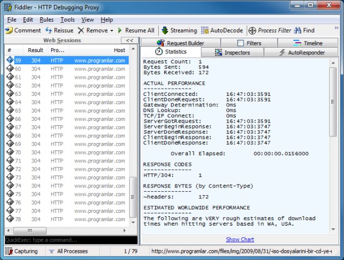Open the Tools menu

[68, 20]
